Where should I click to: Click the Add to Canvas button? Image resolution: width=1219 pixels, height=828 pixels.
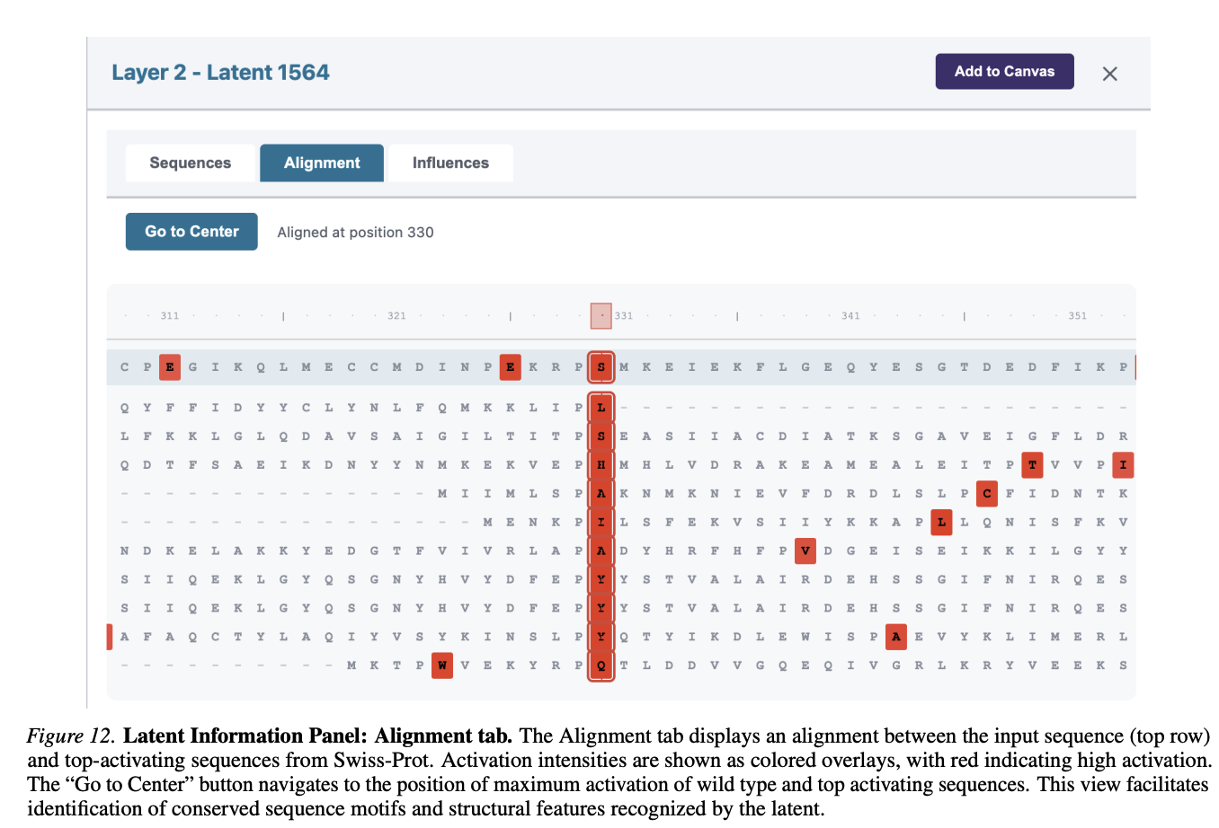1004,72
